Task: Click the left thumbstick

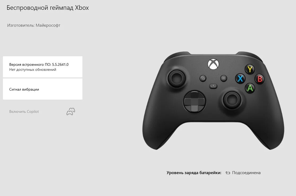Action: click(x=177, y=78)
